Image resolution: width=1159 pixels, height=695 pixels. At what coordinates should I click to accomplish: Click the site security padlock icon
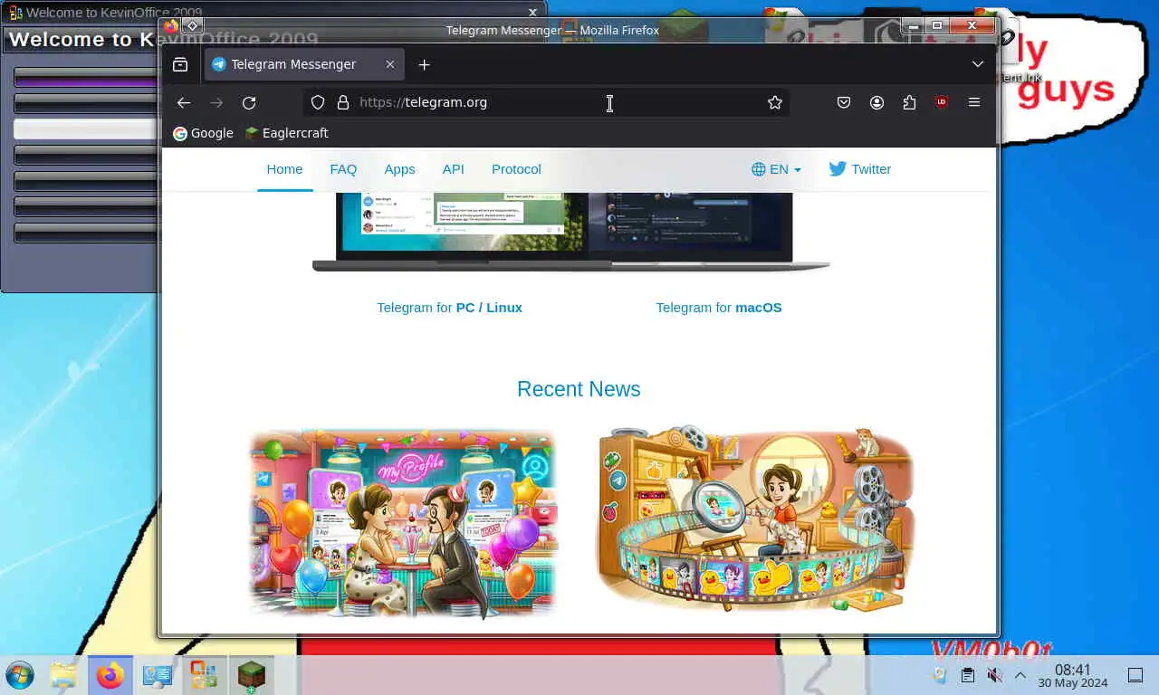(343, 102)
